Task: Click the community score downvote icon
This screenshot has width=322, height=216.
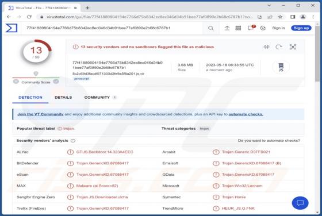Action: click(x=16, y=82)
